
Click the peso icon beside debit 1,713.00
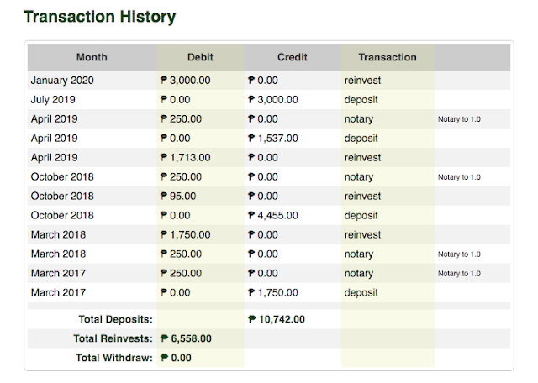[164, 157]
